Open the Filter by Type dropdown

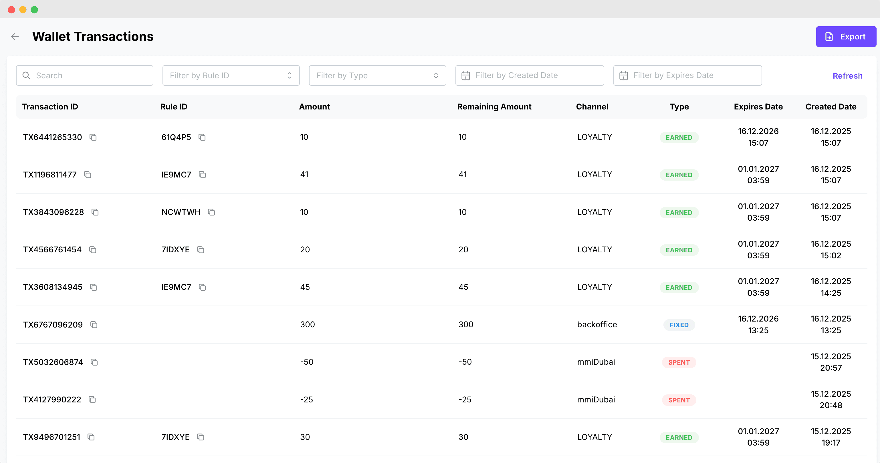377,75
